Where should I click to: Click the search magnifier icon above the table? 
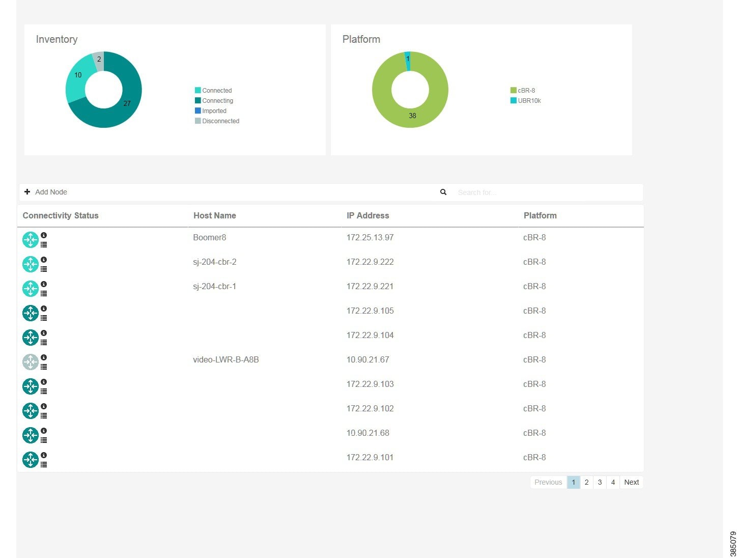[x=443, y=192]
